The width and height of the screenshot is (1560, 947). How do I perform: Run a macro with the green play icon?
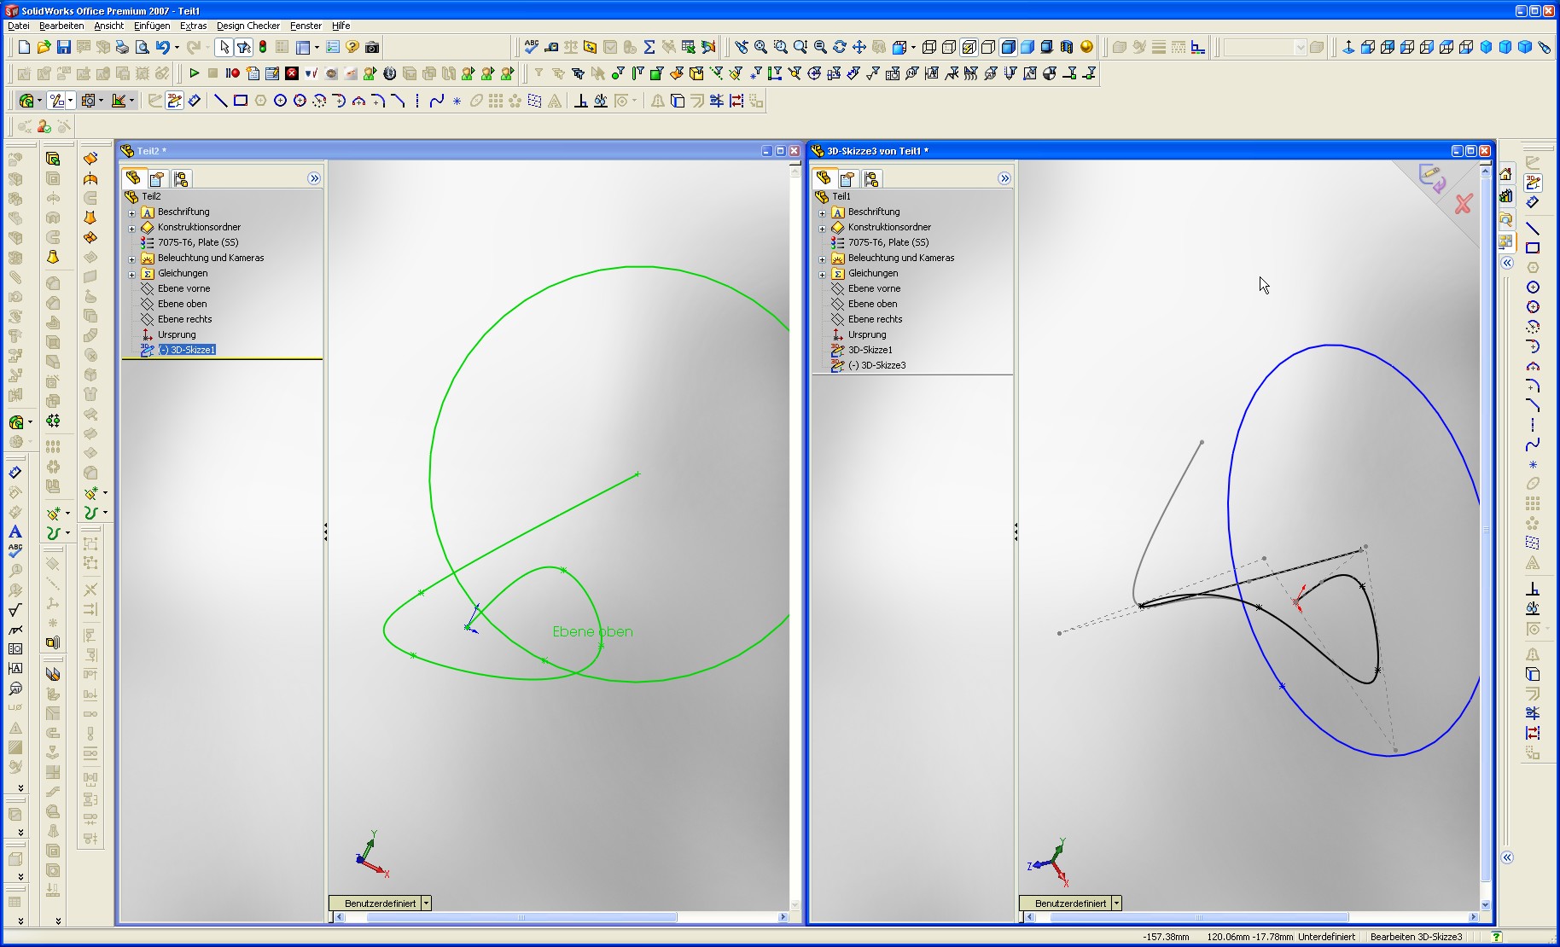pyautogui.click(x=194, y=73)
